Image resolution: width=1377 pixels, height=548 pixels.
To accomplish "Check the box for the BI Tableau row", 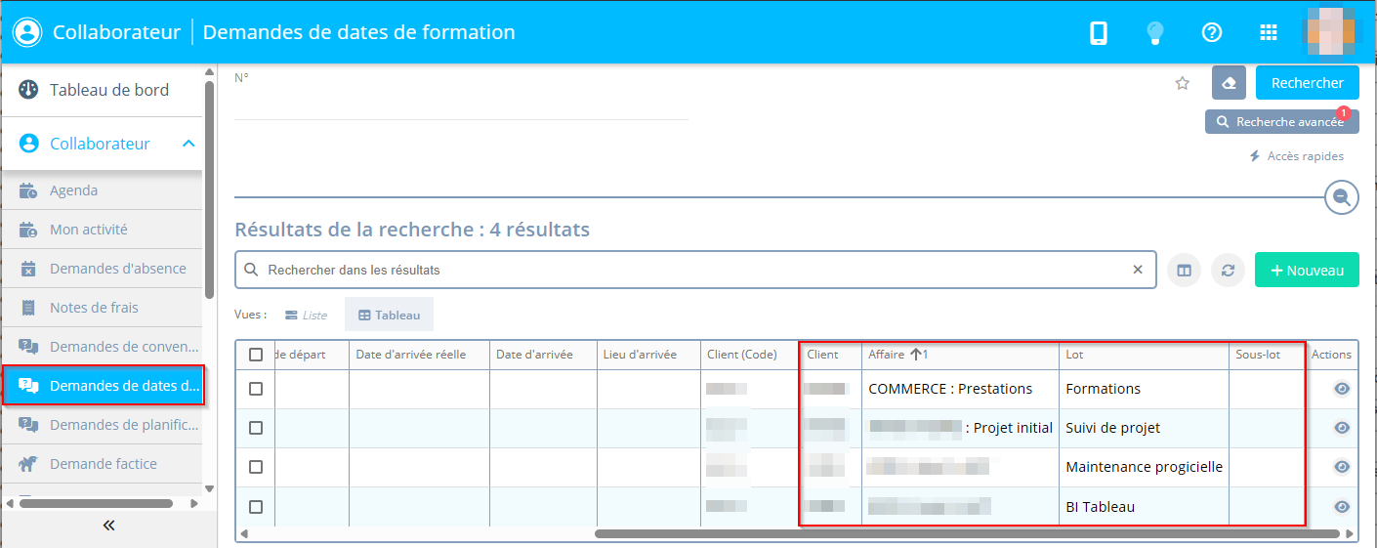I will (x=256, y=506).
